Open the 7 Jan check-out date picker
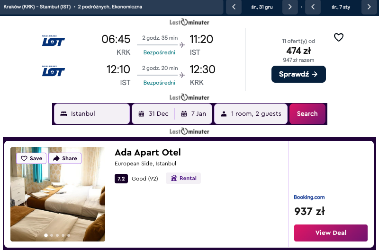379x250 pixels. 193,114
